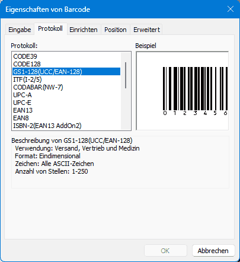
Task: Go to the Position tab
Action: [x=116, y=30]
